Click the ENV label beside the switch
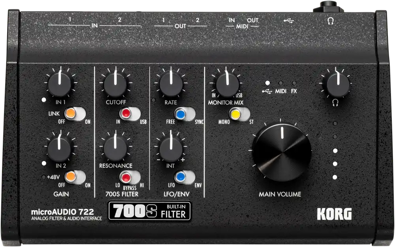Image resolution: width=395 pixels, height=247 pixels. 198,185
